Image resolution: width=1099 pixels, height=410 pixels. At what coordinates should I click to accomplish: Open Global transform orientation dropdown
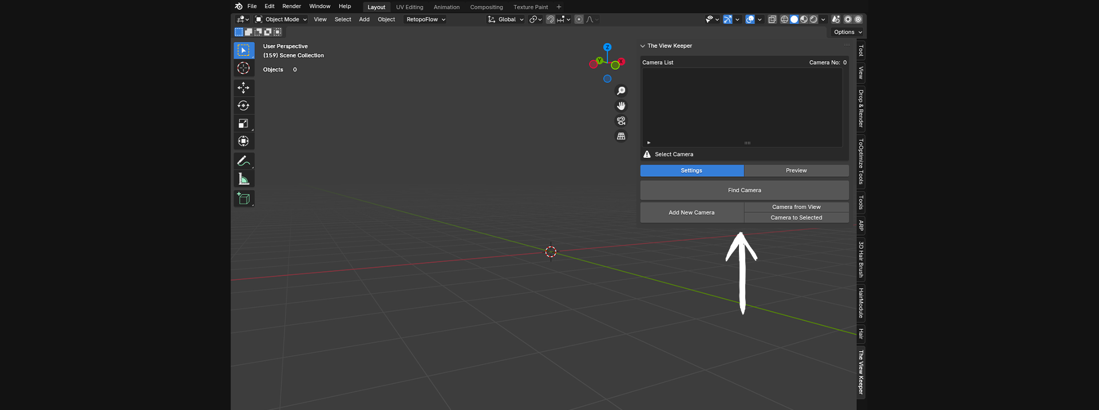[505, 19]
